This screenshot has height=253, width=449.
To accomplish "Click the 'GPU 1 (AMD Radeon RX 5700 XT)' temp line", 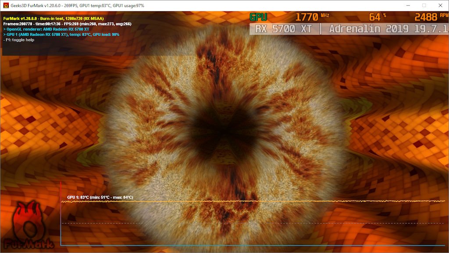I will 61,35.
